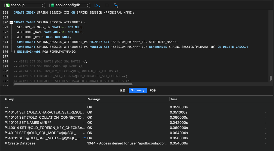
Task: Click far-right ellipsis on the Create Database row
Action: tap(266, 144)
